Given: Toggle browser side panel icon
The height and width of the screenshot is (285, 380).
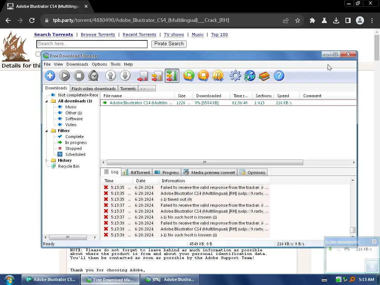Looking at the screenshot, I should point(348,20).
